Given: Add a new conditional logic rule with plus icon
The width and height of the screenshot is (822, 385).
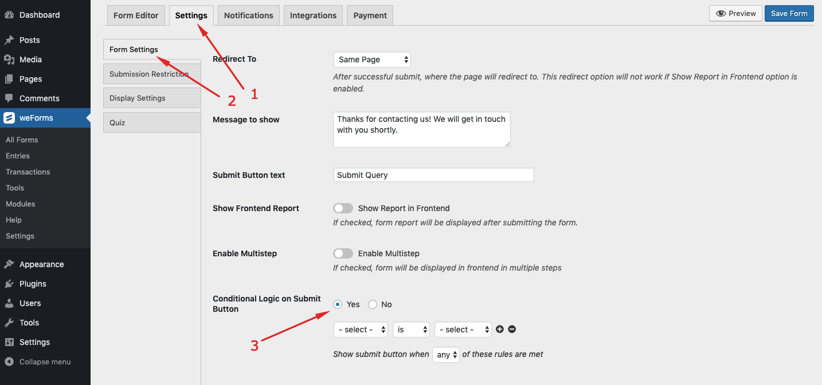Looking at the screenshot, I should tap(499, 329).
